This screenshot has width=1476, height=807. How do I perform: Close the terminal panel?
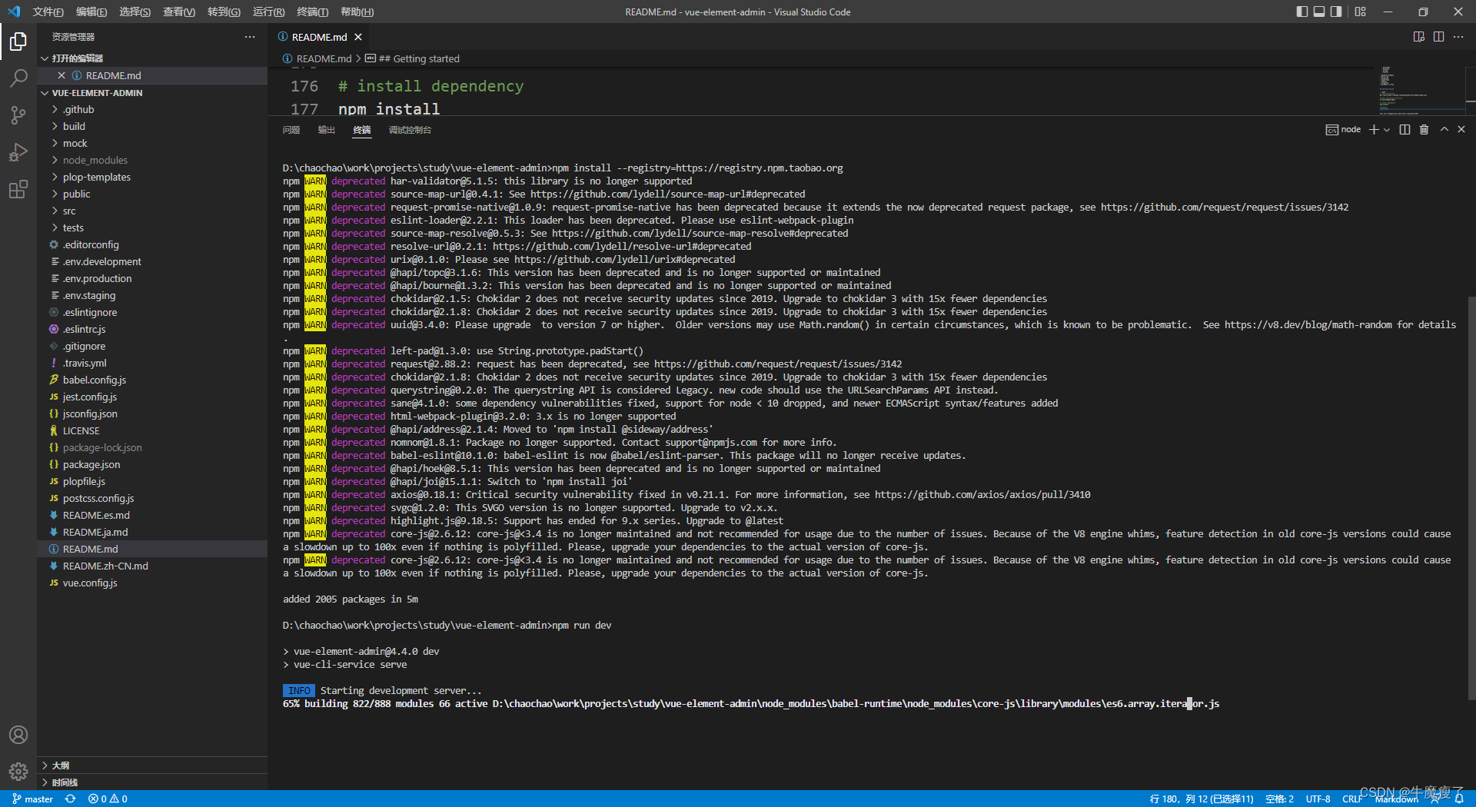click(x=1461, y=129)
